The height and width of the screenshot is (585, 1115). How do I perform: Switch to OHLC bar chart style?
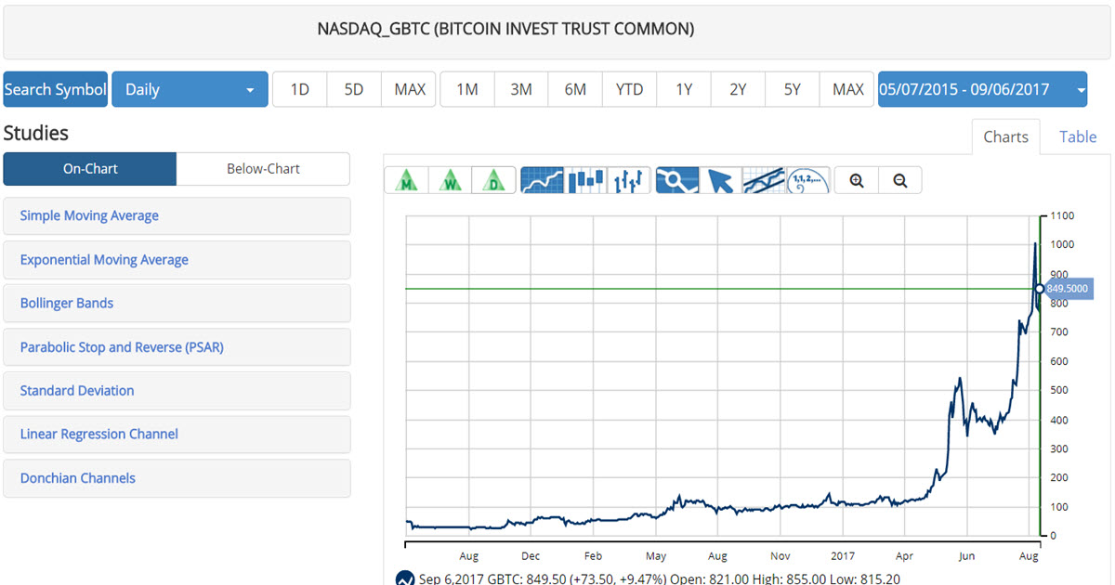pyautogui.click(x=629, y=180)
